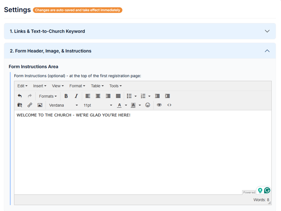Open the View menu
Viewport: 281px width, 211px height.
point(58,86)
